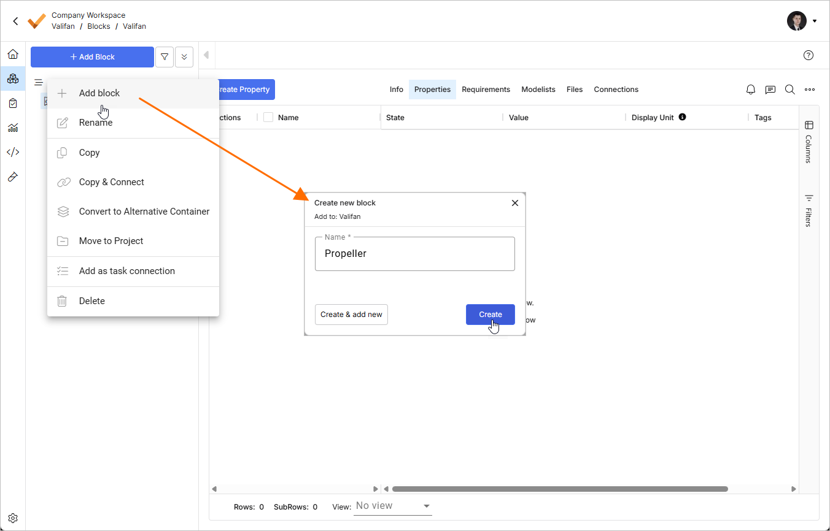830x531 pixels.
Task: Open the Blocks module in sidebar
Action: (x=13, y=78)
